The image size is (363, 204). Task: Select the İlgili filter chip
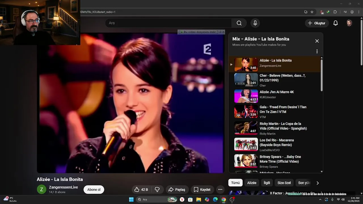267,183
